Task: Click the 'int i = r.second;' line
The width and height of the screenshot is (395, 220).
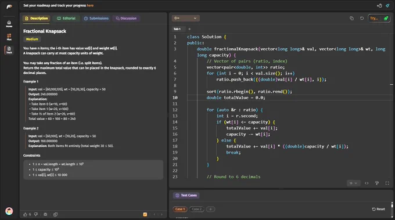Action: [x=237, y=116]
